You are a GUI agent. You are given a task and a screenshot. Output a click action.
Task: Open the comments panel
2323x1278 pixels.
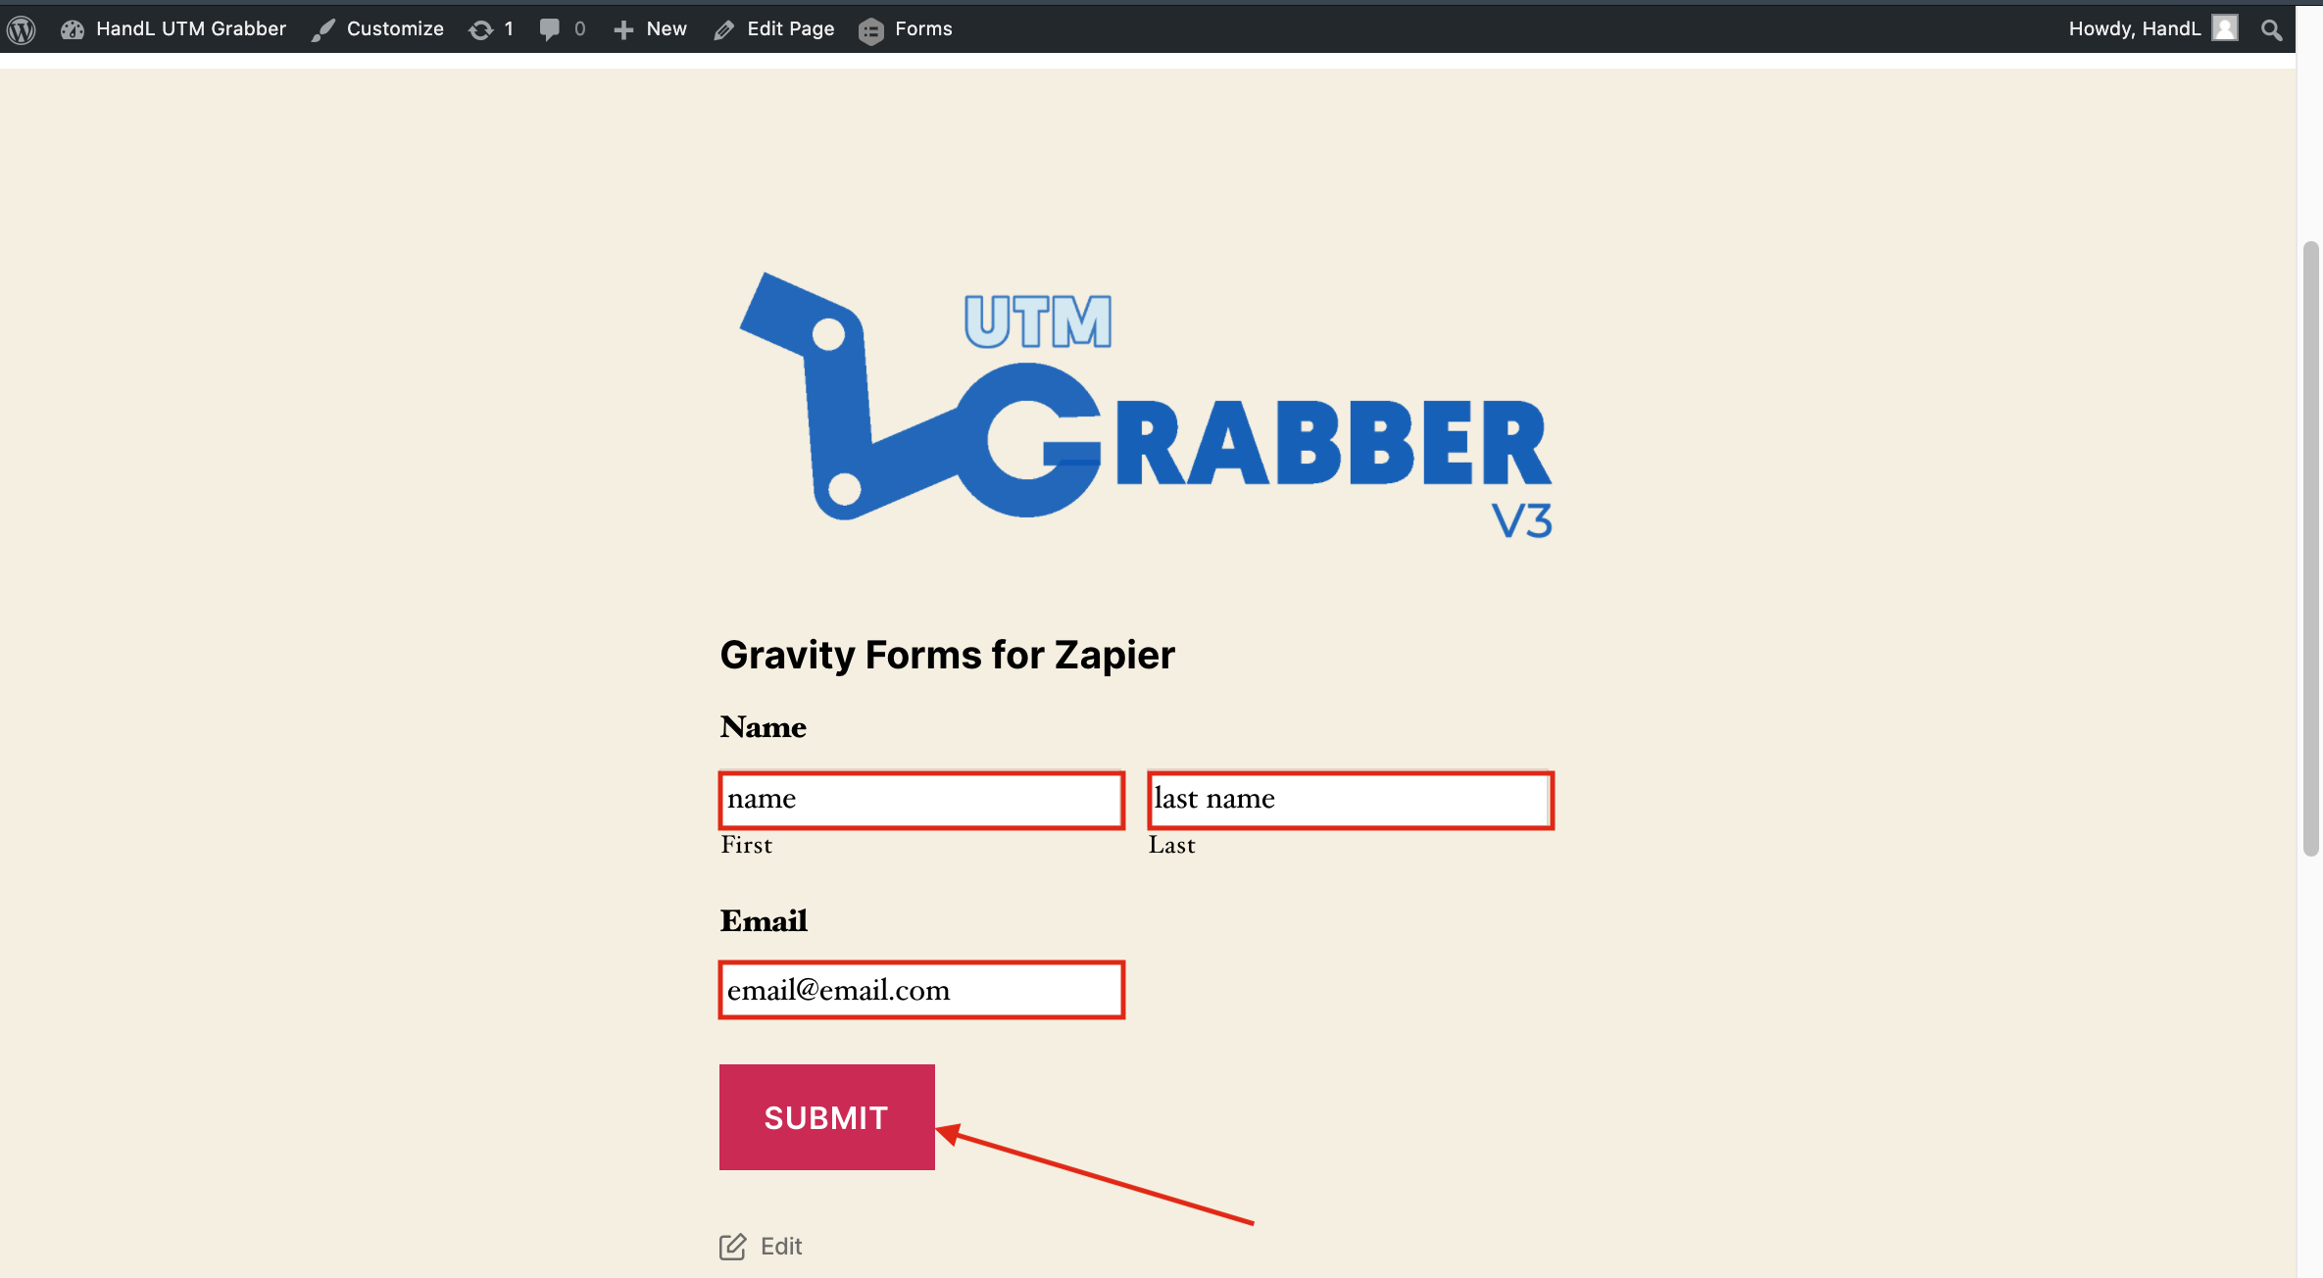564,28
